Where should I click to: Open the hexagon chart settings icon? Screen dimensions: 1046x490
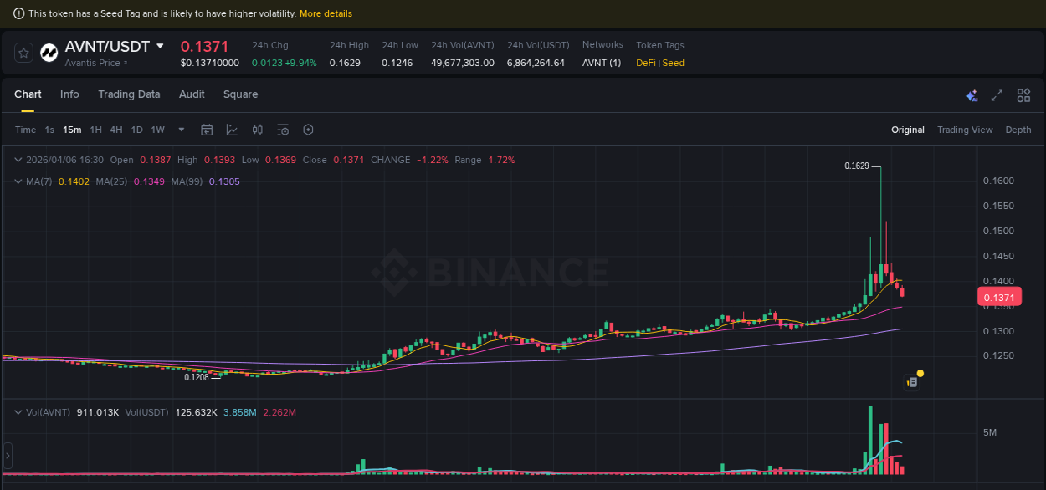click(308, 130)
